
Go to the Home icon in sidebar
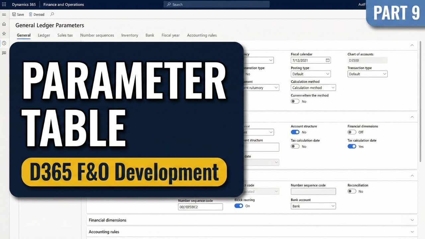[x=4, y=24]
